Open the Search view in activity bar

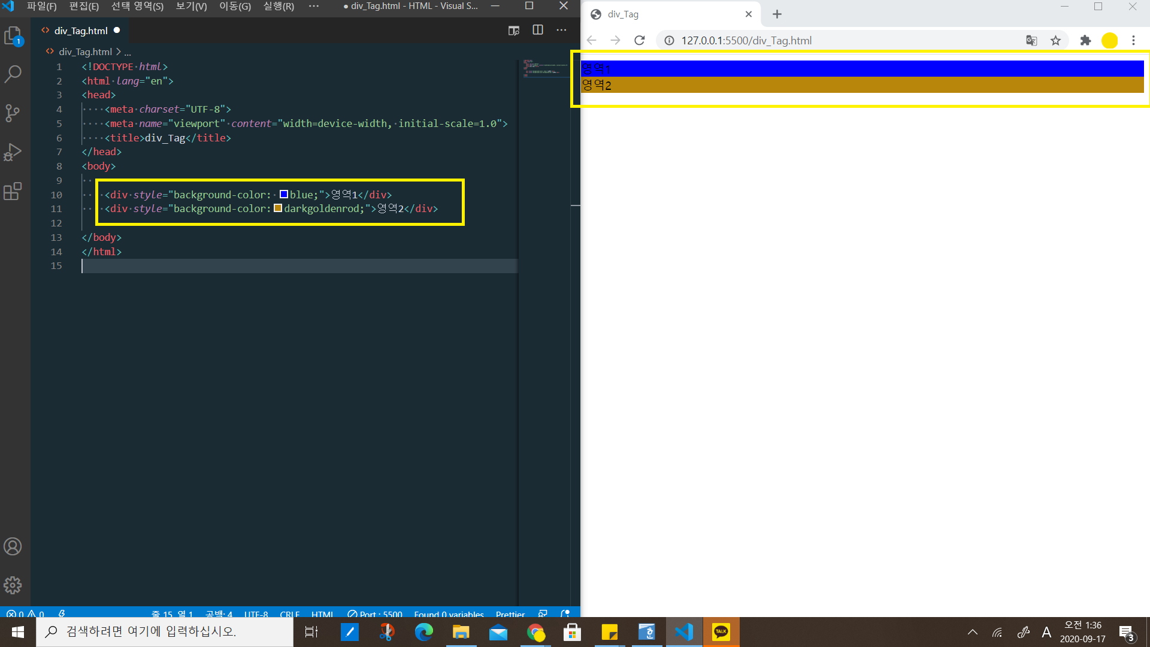pos(13,74)
